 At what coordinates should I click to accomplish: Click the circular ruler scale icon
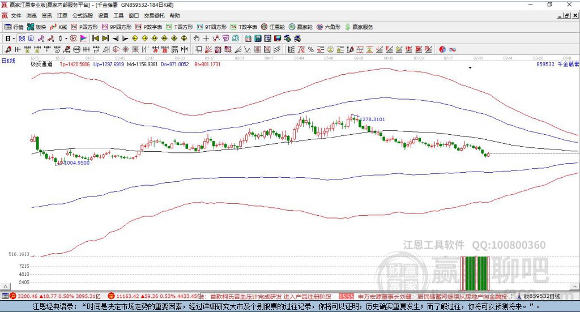[x=76, y=49]
